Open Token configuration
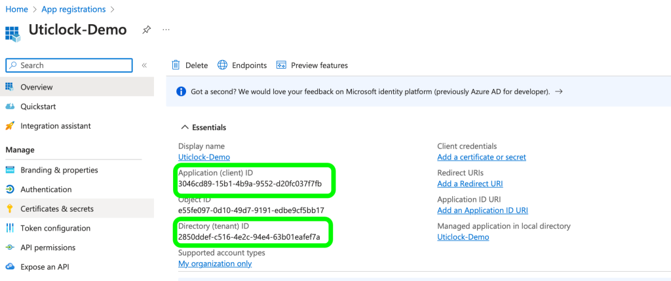 [x=77, y=228]
